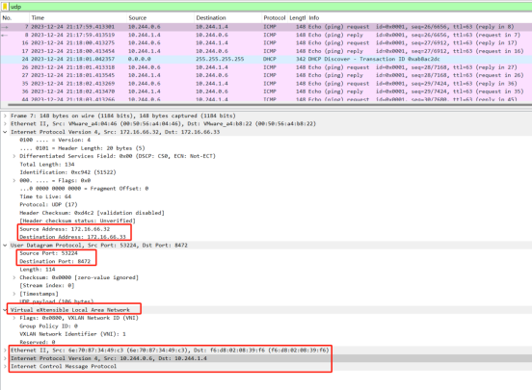Image resolution: width=532 pixels, height=390 pixels.
Task: Select packet 35 echo request row
Action: click(266, 84)
